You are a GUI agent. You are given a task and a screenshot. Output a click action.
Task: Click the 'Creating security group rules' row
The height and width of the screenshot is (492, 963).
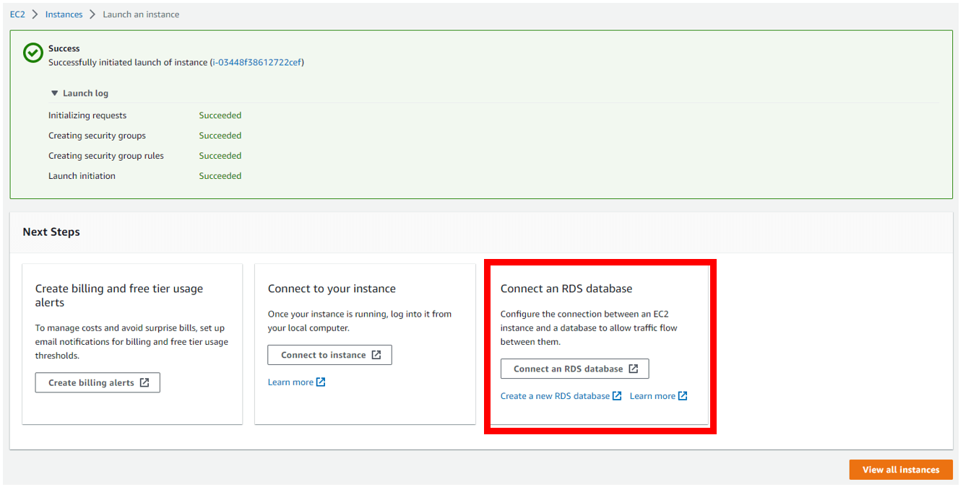106,156
